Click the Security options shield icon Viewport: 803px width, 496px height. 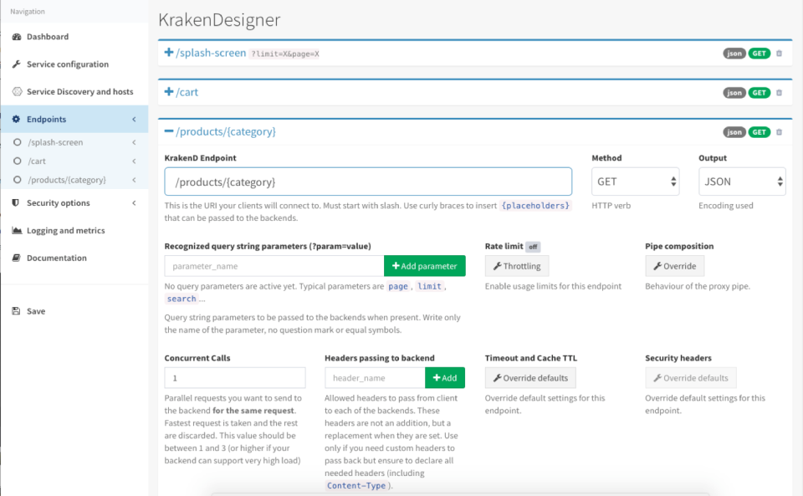[15, 202]
